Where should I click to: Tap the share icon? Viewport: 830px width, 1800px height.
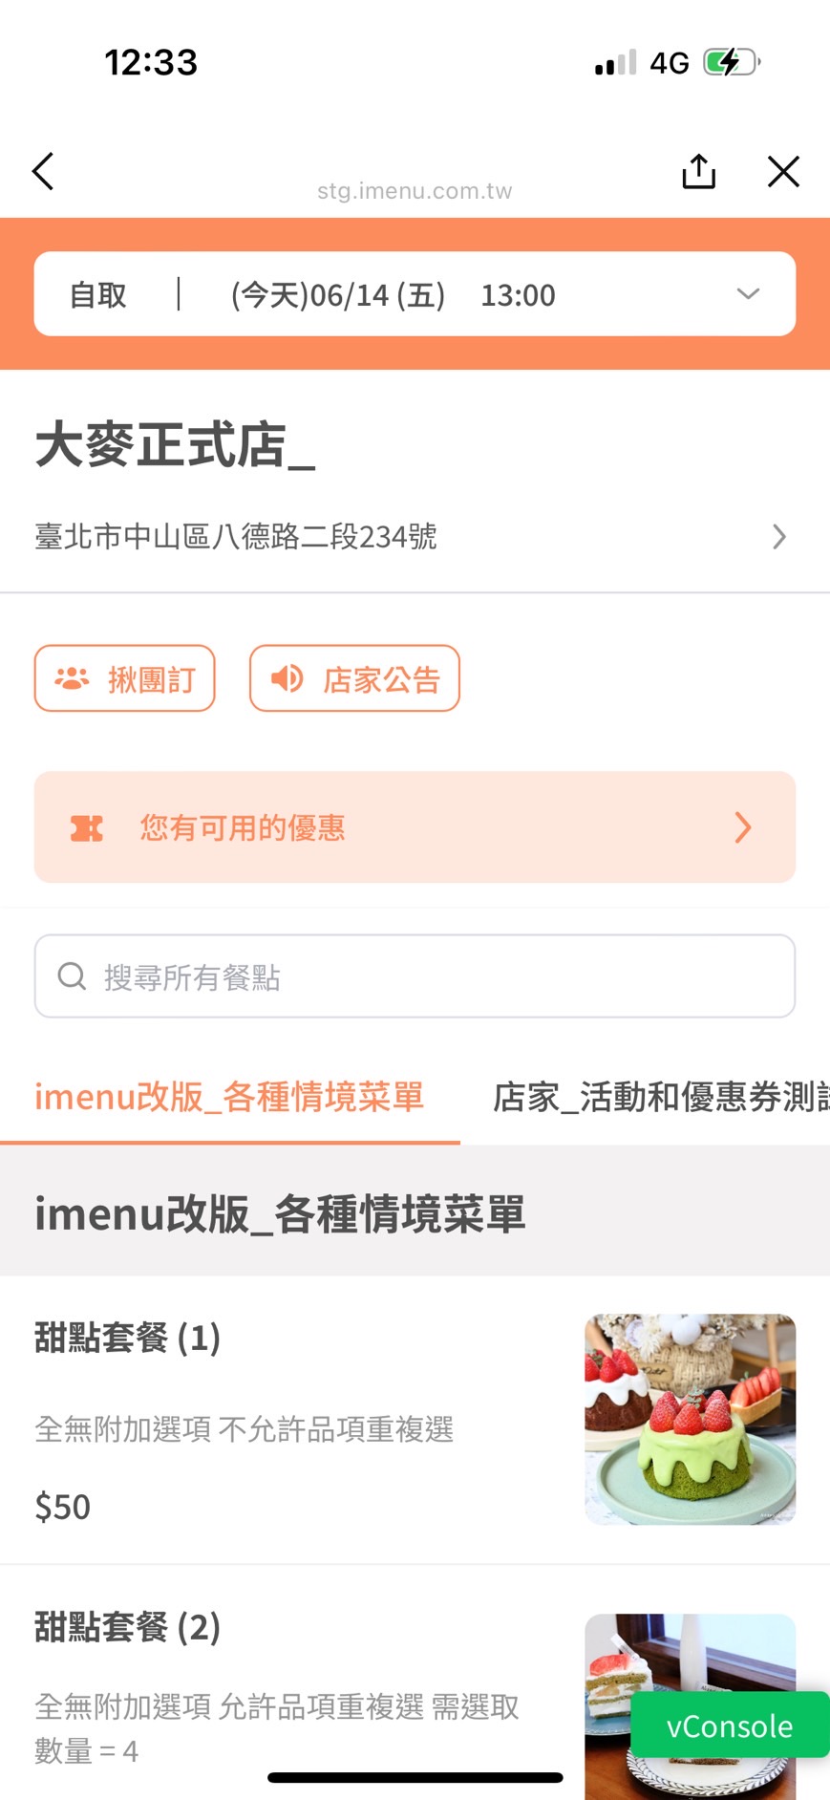tap(698, 172)
